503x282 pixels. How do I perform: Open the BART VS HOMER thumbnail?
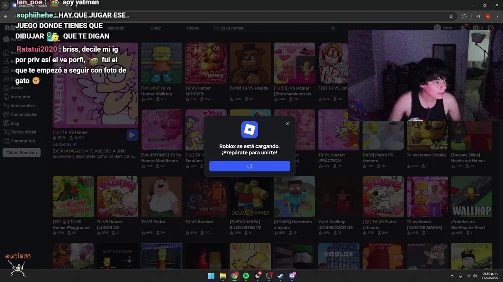coord(117,256)
